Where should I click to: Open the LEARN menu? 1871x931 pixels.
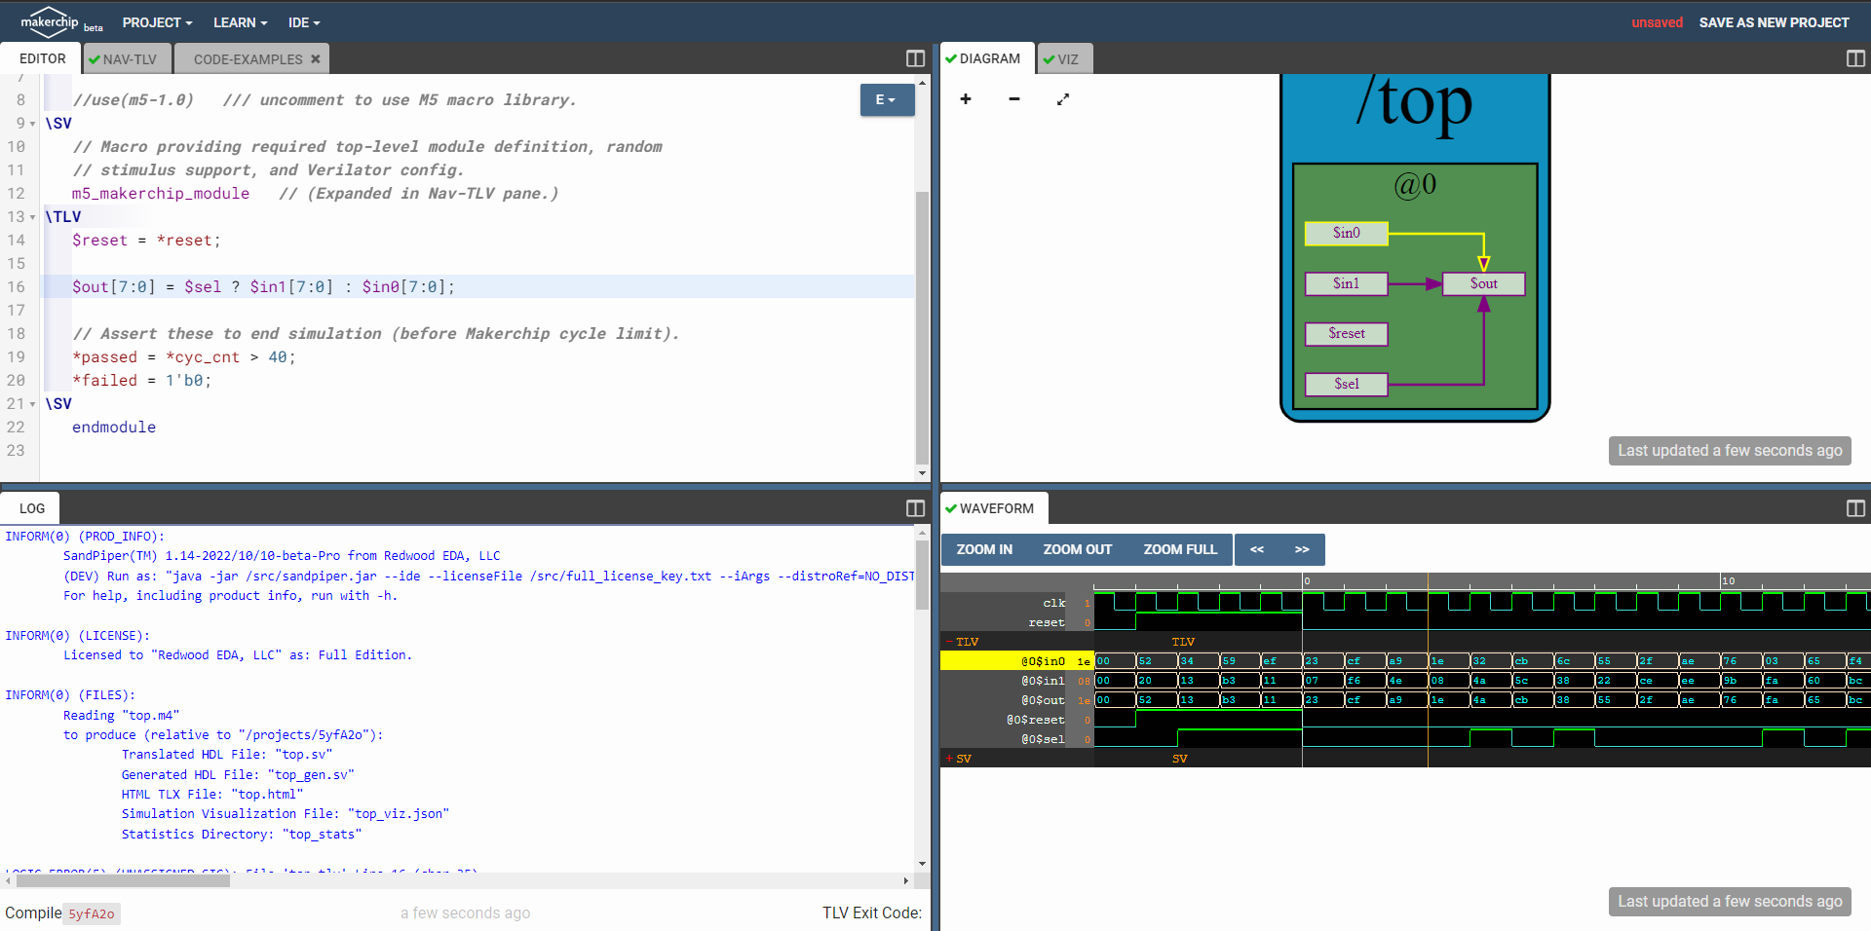[x=239, y=21]
